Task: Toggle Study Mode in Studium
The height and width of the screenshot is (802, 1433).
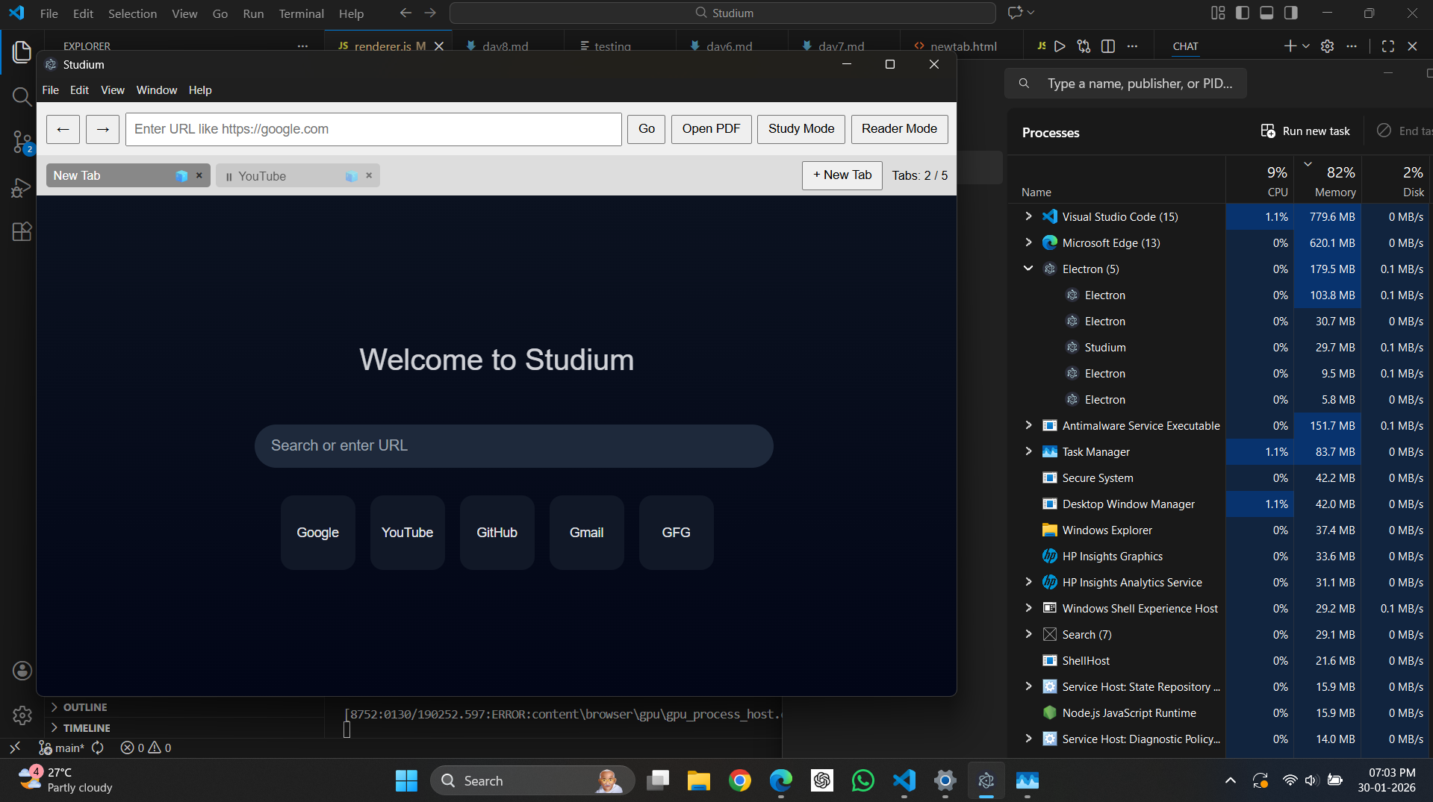Action: (801, 129)
